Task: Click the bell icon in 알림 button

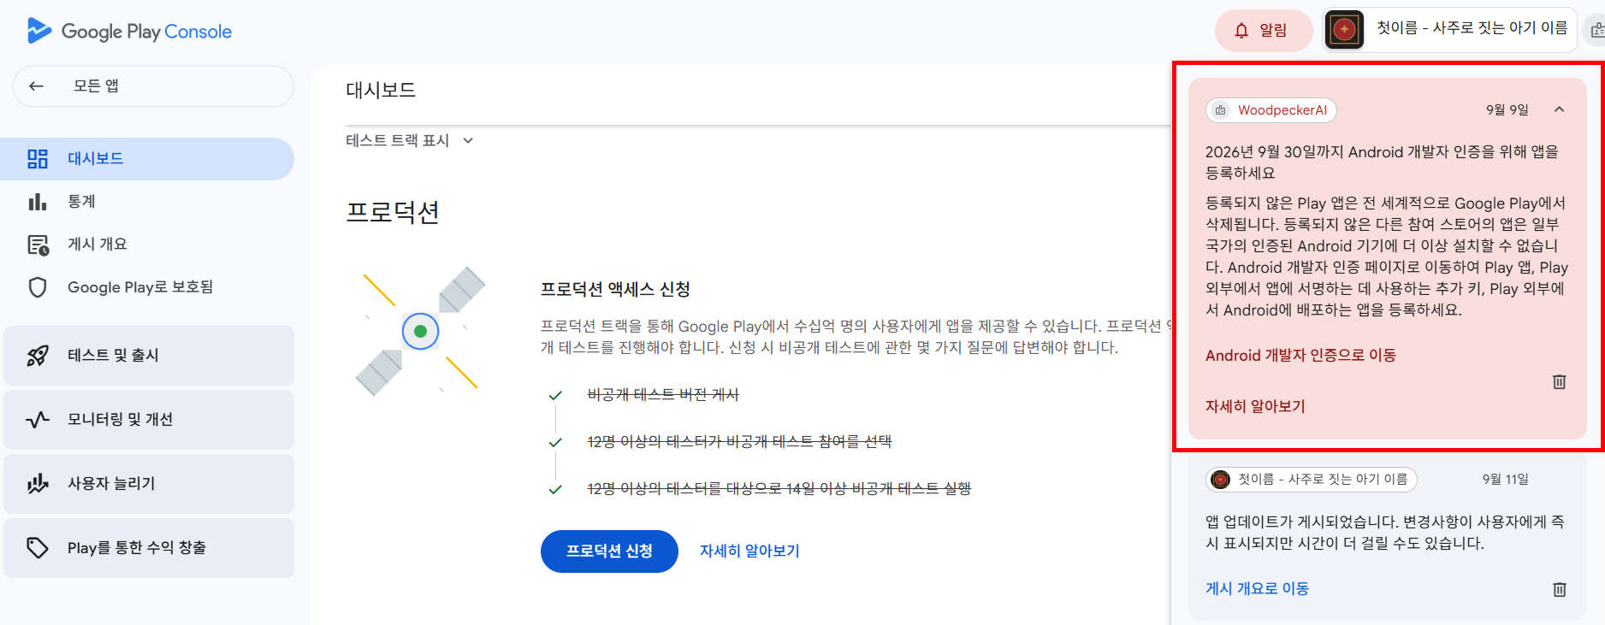Action: pyautogui.click(x=1241, y=31)
